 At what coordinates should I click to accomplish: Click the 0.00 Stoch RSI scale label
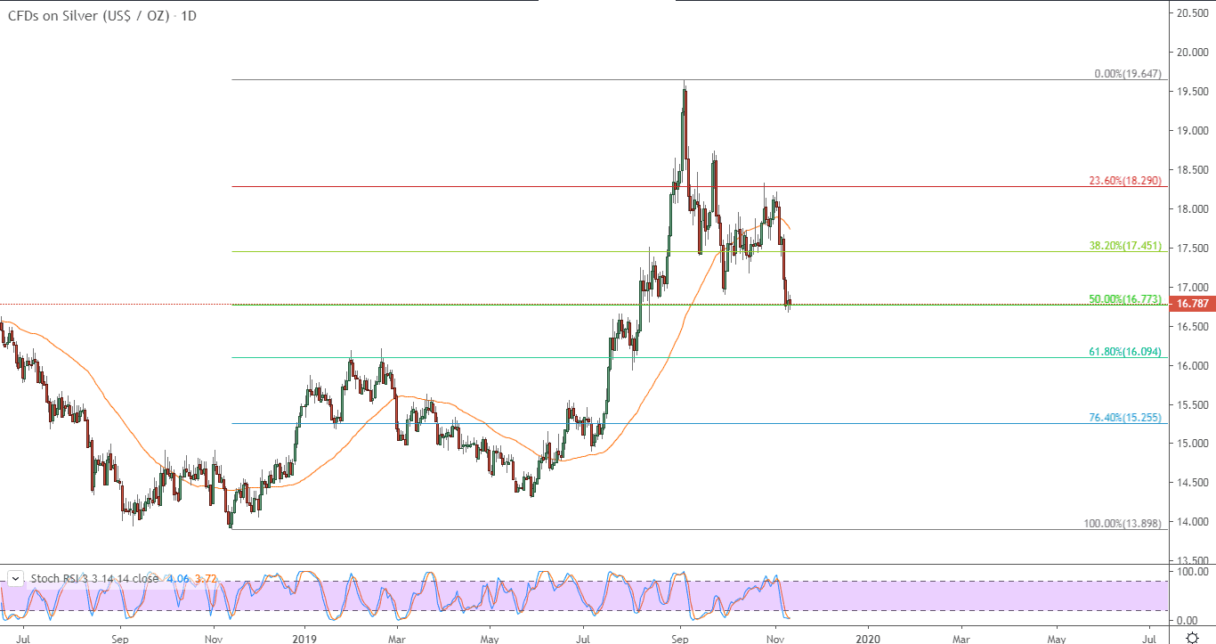(x=1188, y=620)
